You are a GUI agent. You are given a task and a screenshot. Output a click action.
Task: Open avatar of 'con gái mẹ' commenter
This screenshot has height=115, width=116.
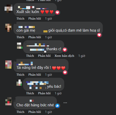pos(8,28)
